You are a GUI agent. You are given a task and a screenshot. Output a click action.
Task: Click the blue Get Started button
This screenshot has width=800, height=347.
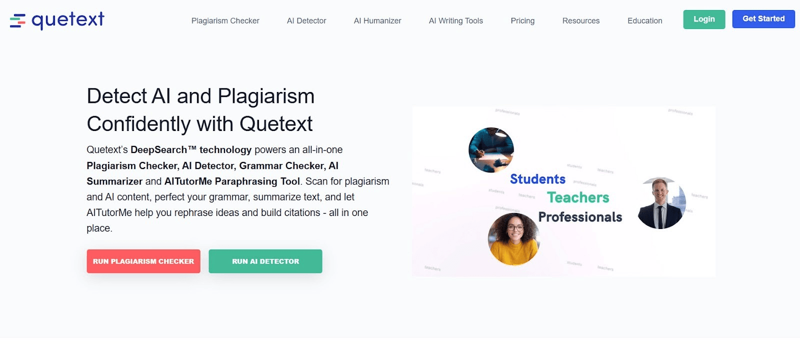coord(763,19)
